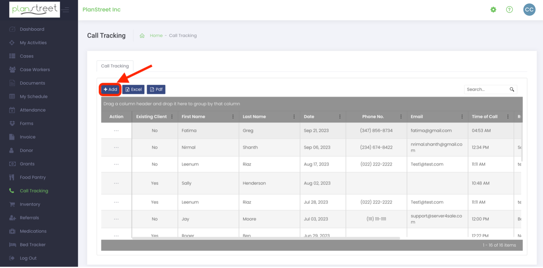This screenshot has width=543, height=268.
Task: Open the Existing Client column options menu
Action: [x=172, y=117]
